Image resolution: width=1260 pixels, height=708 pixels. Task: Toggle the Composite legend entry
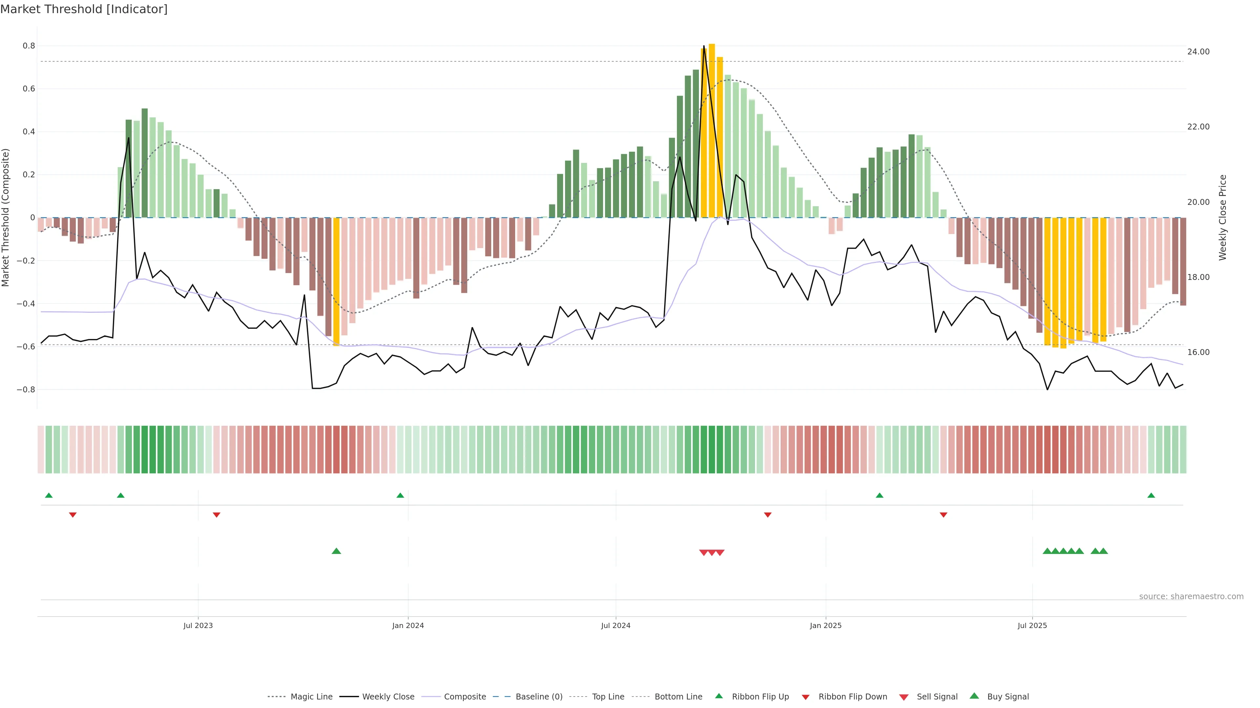click(x=465, y=697)
